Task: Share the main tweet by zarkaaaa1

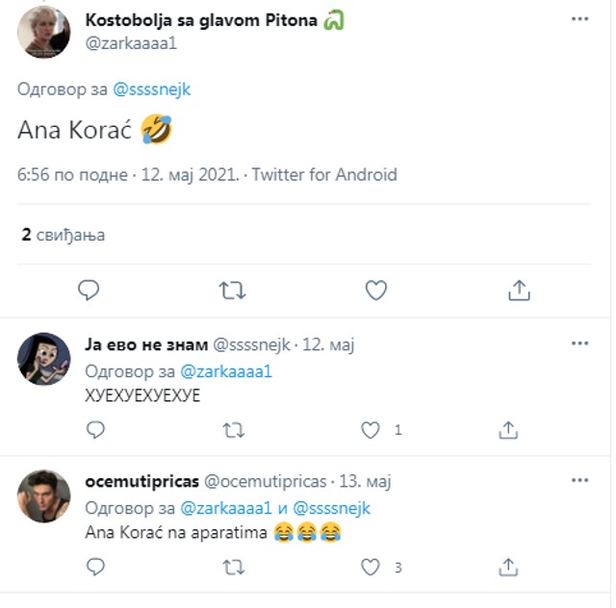Action: [x=519, y=290]
